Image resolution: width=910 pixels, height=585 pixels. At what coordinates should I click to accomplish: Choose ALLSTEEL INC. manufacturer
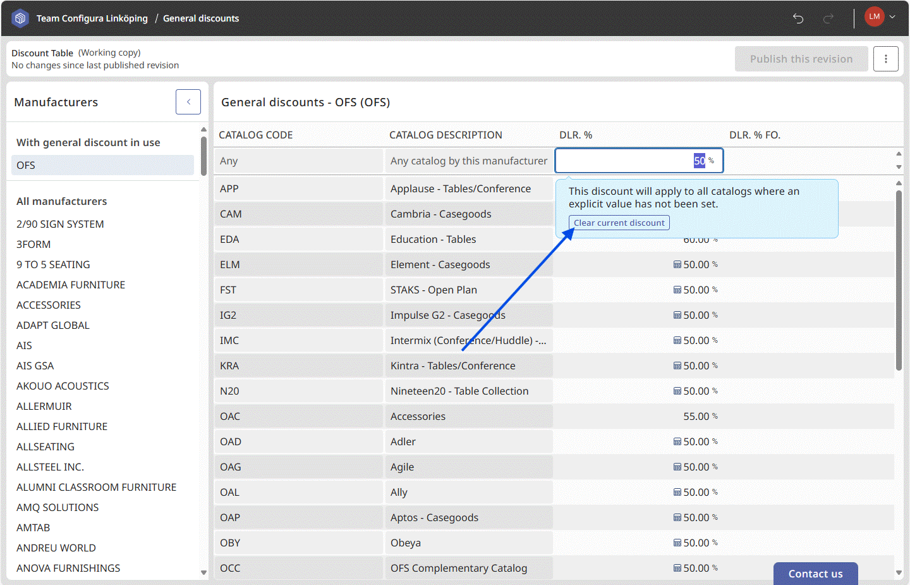click(x=50, y=467)
